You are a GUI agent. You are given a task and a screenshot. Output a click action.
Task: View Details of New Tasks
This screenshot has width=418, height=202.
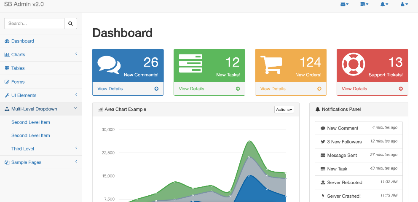coord(209,89)
